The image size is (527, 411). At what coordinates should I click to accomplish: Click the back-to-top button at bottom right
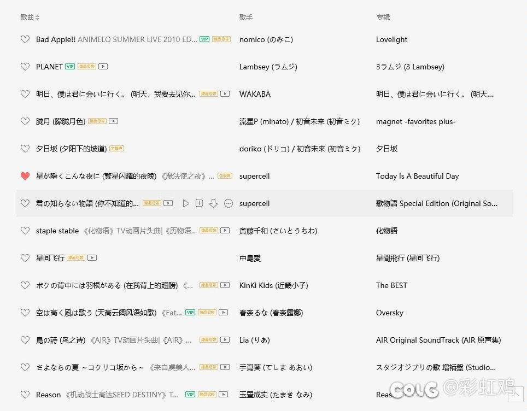(516, 394)
